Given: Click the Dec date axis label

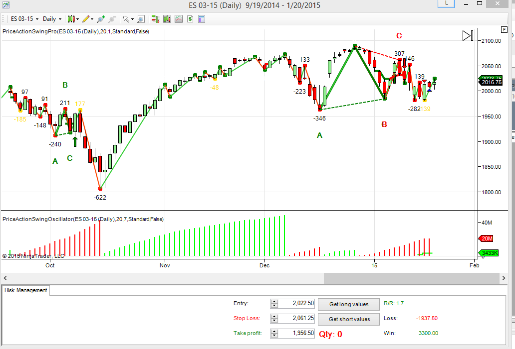Looking at the screenshot, I should (264, 265).
